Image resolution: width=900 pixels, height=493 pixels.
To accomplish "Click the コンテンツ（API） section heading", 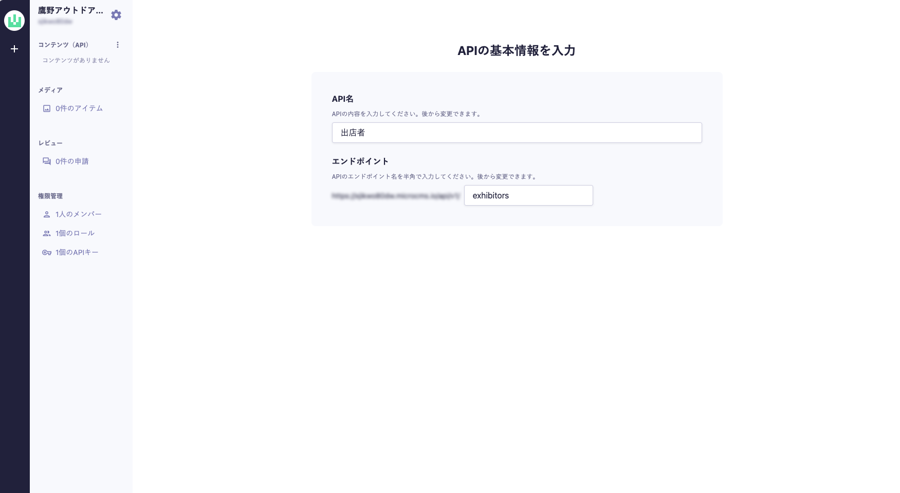I will pyautogui.click(x=63, y=45).
